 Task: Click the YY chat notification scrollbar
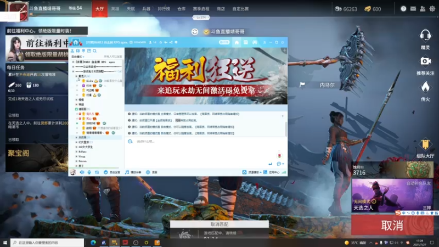point(286,129)
